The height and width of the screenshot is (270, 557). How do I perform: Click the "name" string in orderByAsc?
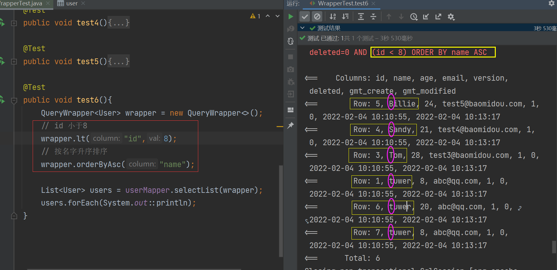click(x=173, y=165)
